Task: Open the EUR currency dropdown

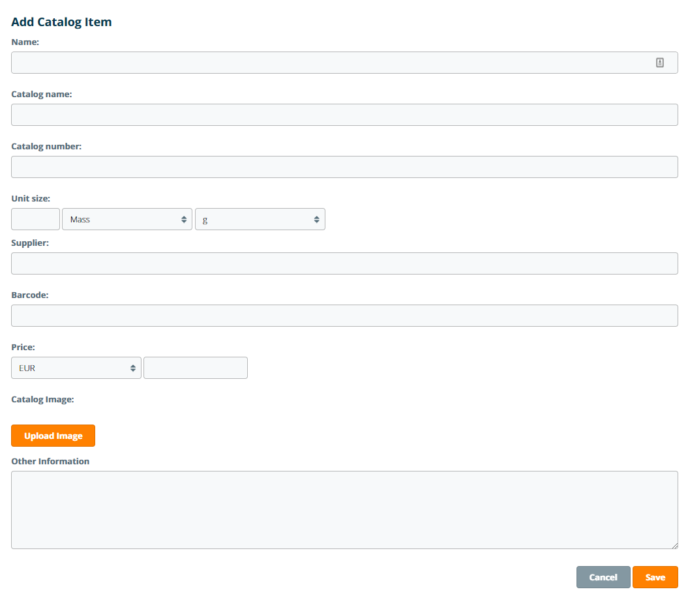Action: coord(76,368)
